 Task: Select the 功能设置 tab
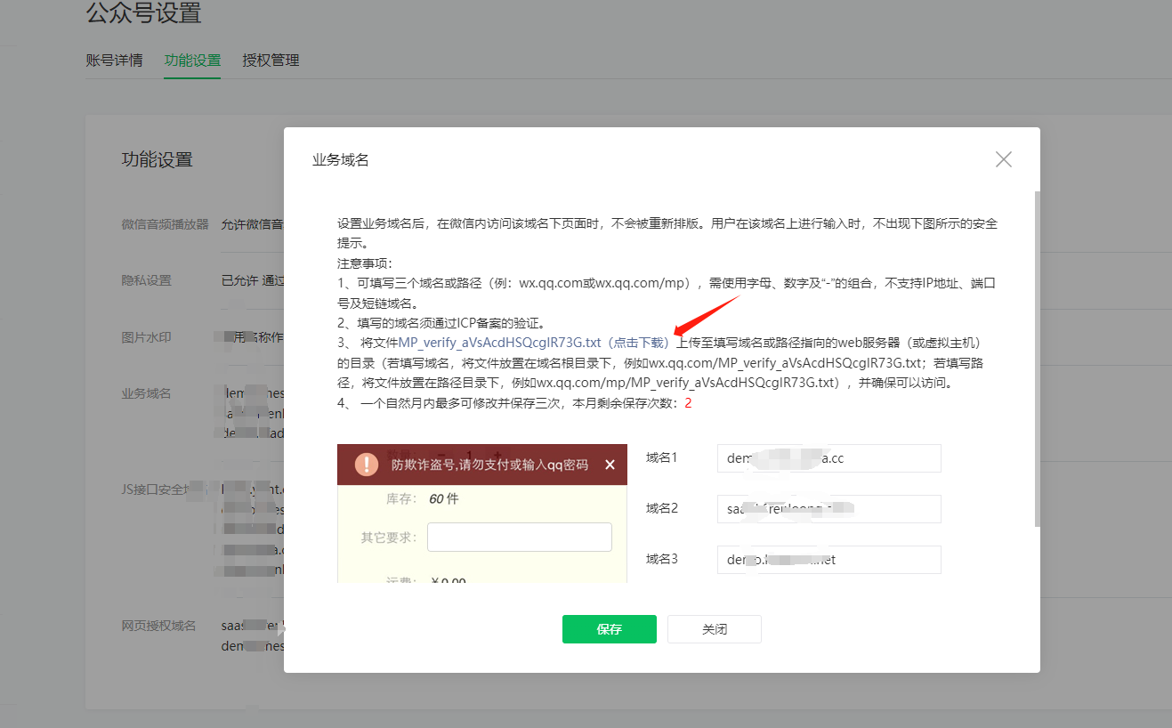[x=192, y=61]
